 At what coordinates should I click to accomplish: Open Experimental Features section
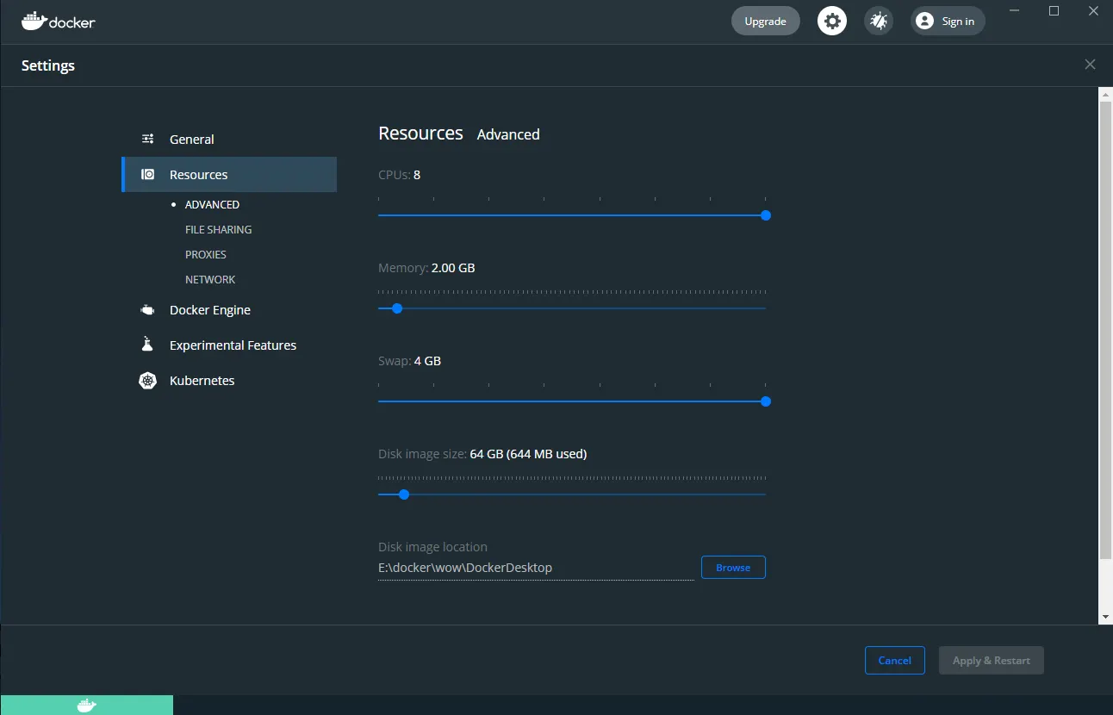(229, 345)
